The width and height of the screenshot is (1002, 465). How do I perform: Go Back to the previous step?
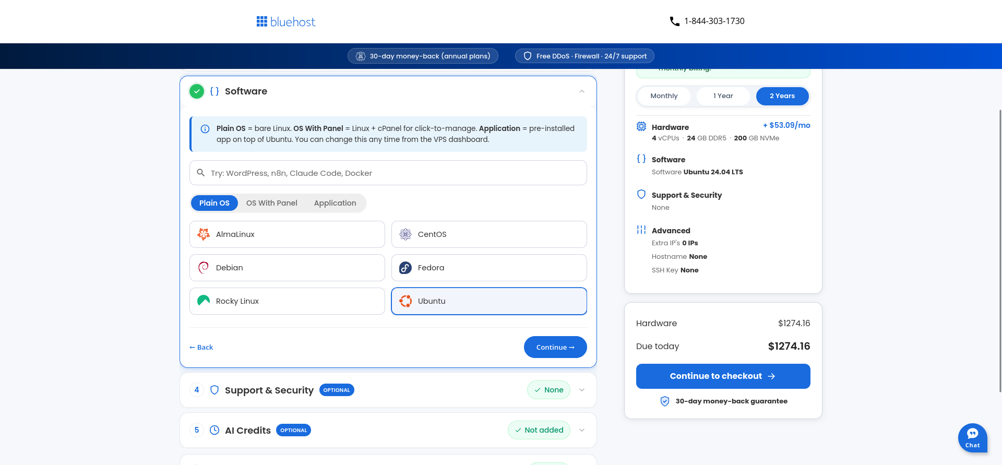tap(201, 347)
